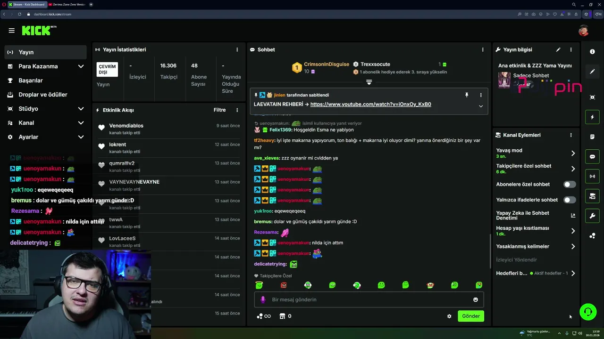Toggle Yalnızca ifadelerle sohbet switch
Image resolution: width=604 pixels, height=339 pixels.
pos(570,200)
